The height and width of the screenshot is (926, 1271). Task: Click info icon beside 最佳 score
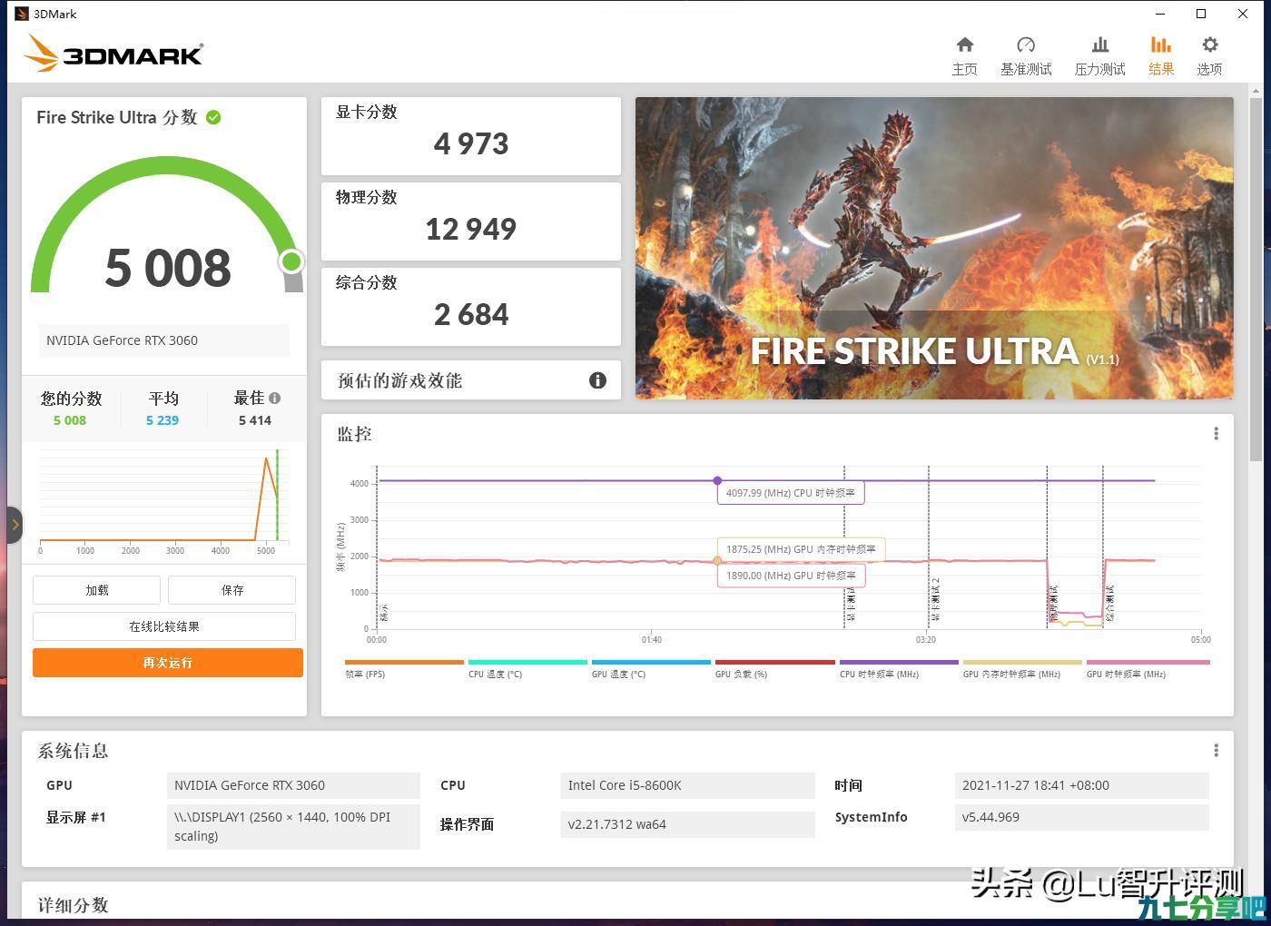[275, 398]
